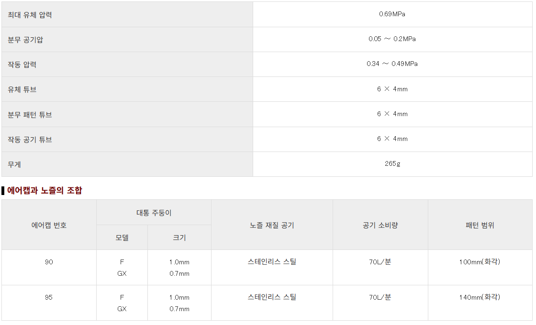Click the 에어캡과 노즐의 조합 section heading
The width and height of the screenshot is (536, 325).
point(45,191)
